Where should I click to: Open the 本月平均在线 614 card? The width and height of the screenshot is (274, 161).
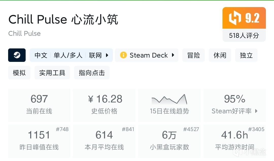pyautogui.click(x=104, y=141)
